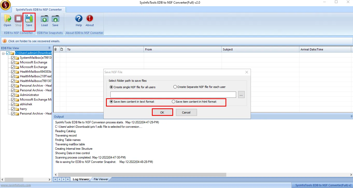Viewport: 353px width, 188px height.
Task: Click Save in the EDB File Snapshots group
Action: [55, 21]
